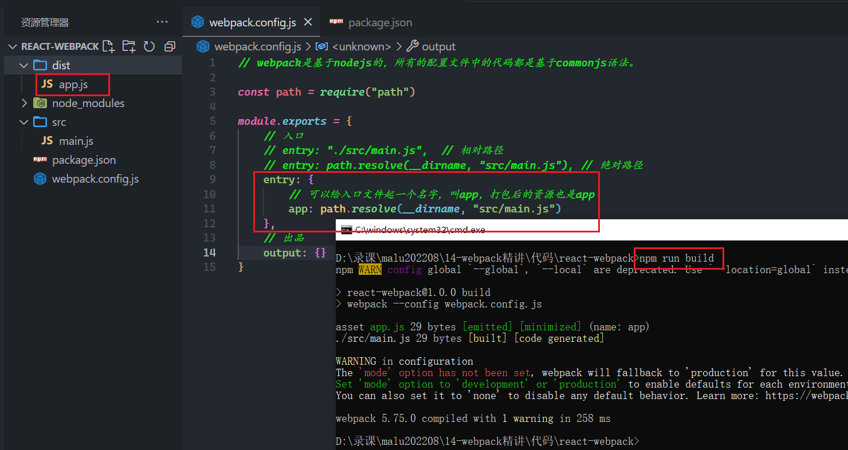Screen dimensions: 848x450
Task: Click the New File icon in explorer header
Action: point(109,46)
